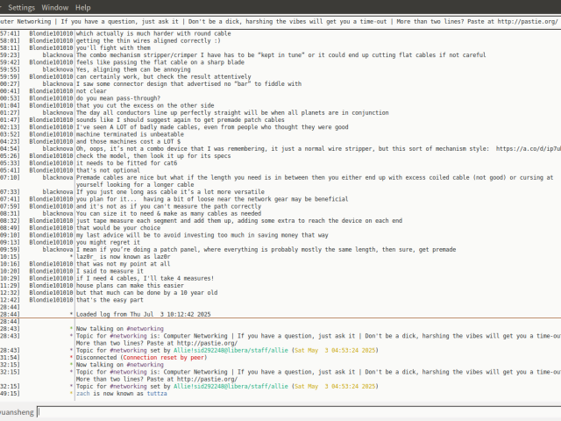Click Allie!sid292248@libera/staff/allie in the first topic set line
Screen dimensions: 561x421
(231, 350)
